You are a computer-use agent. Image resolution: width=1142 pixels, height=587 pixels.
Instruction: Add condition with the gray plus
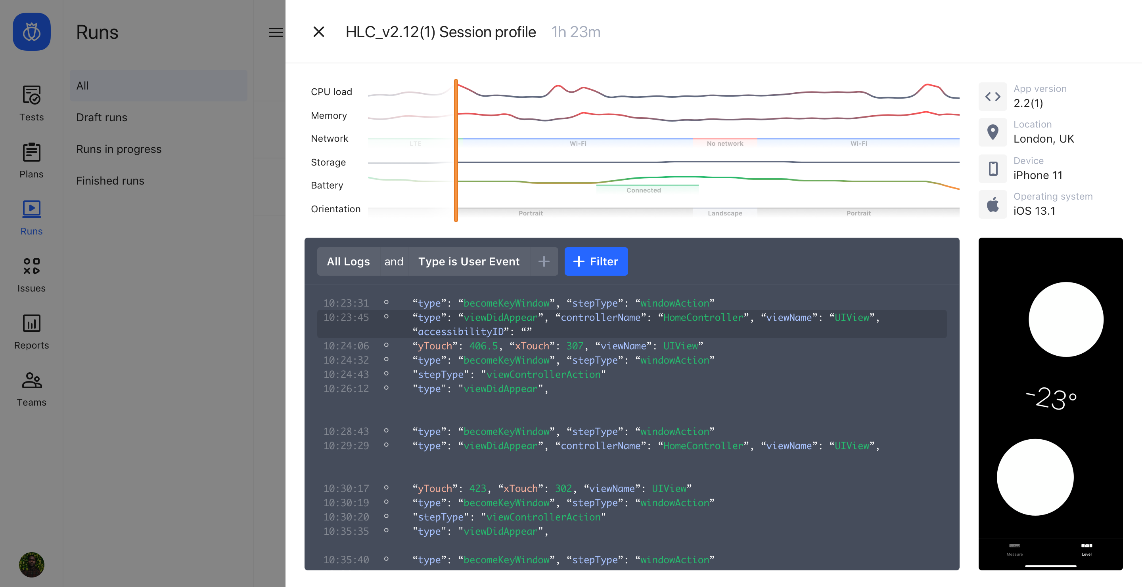tap(544, 262)
